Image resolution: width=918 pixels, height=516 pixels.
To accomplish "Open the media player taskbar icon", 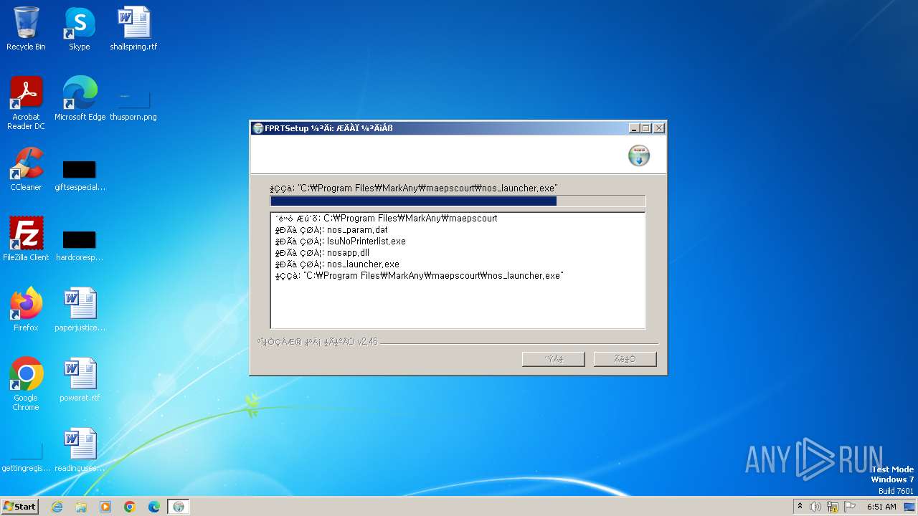I will click(x=105, y=507).
